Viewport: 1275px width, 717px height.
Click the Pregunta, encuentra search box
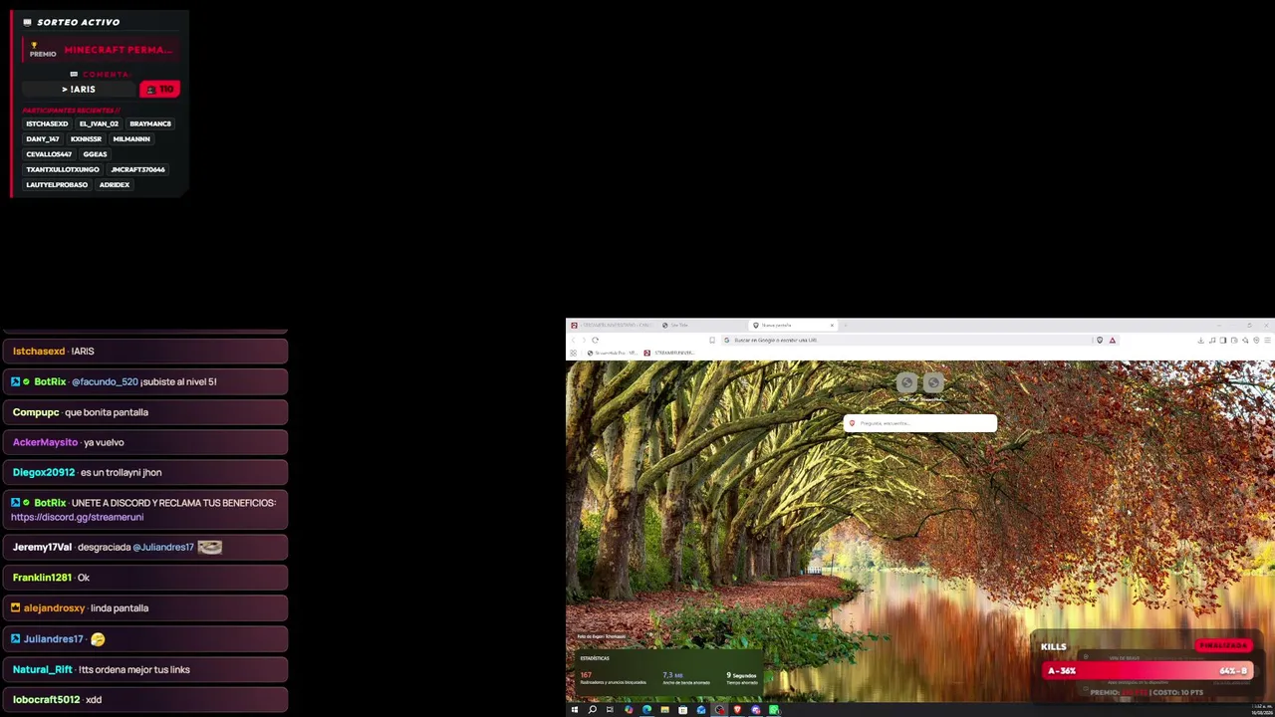pos(920,423)
